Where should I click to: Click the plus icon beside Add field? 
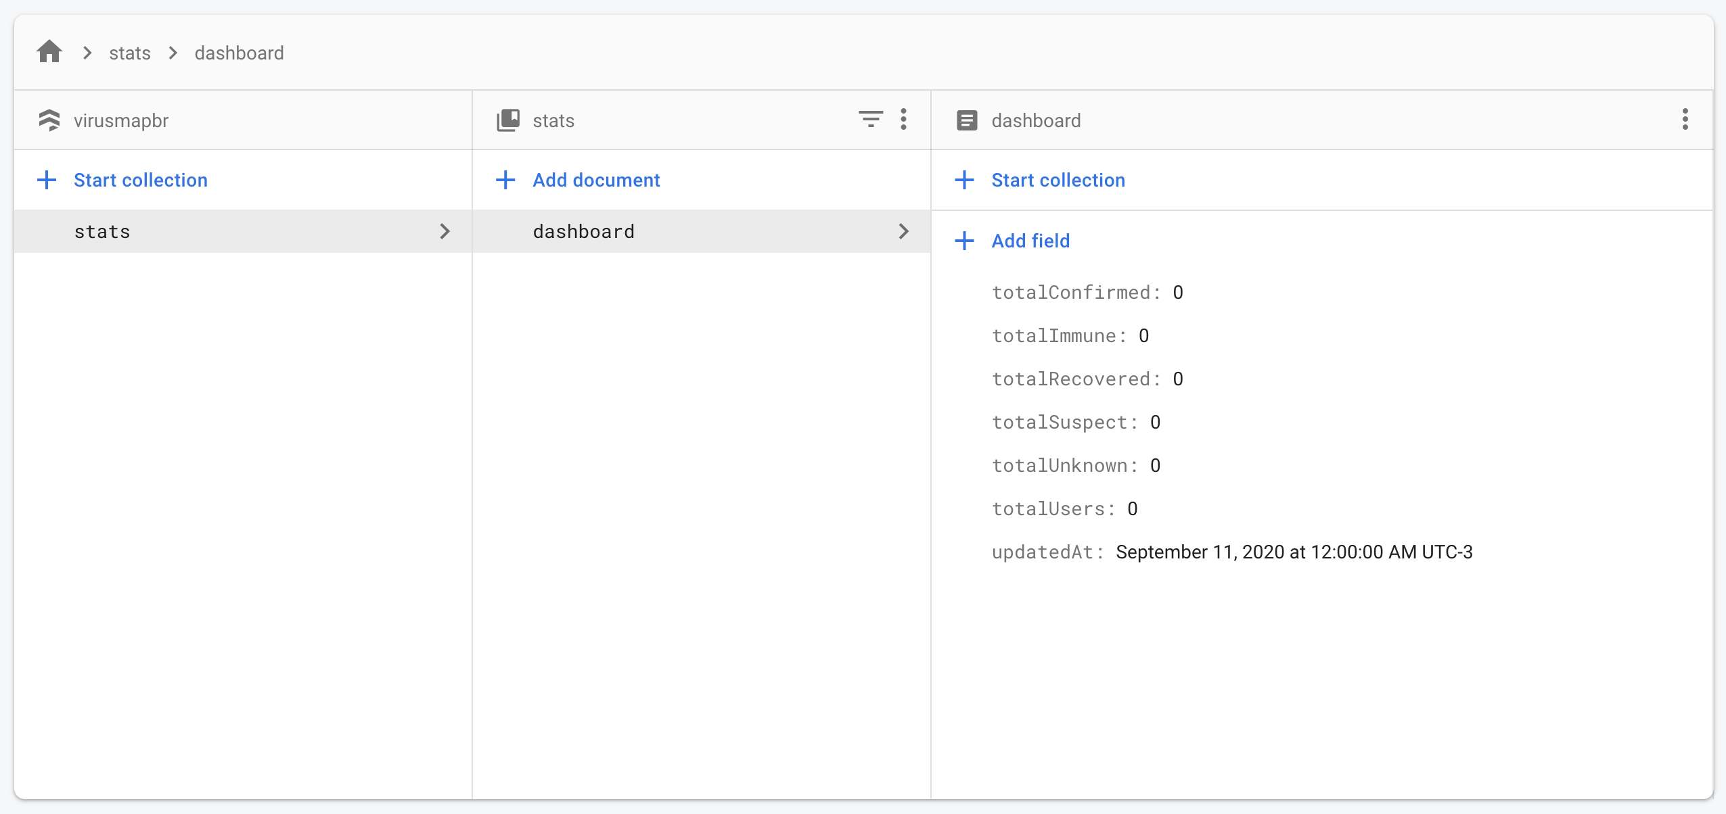point(964,241)
